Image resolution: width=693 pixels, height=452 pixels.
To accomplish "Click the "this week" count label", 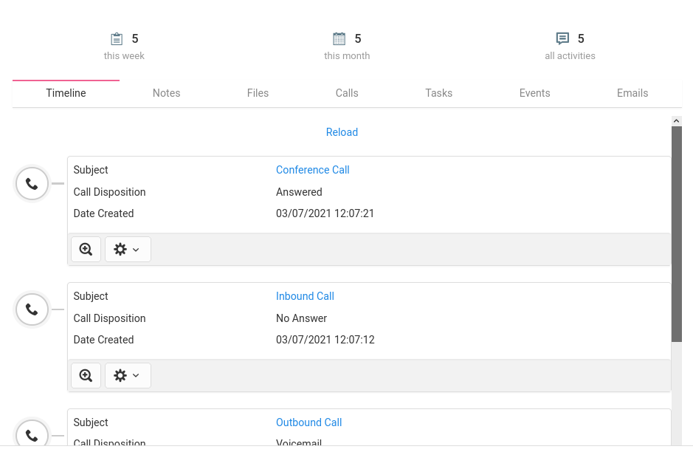I will click(124, 56).
